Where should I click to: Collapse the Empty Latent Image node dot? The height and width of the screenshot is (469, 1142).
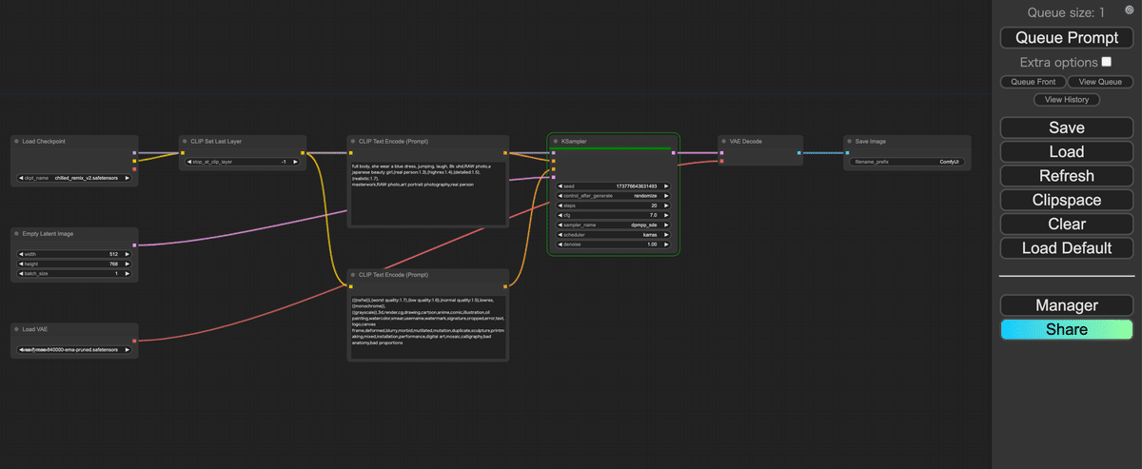[17, 233]
